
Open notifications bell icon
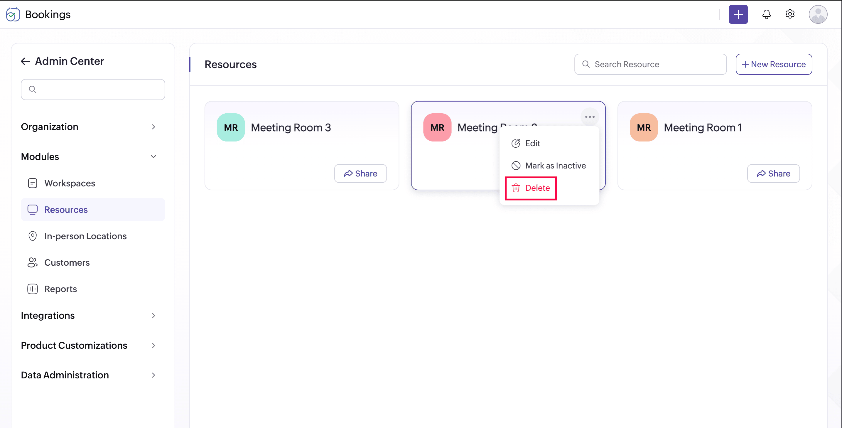pyautogui.click(x=766, y=14)
